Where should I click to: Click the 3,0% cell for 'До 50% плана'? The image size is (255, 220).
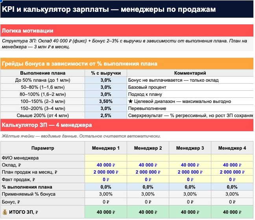(106, 80)
